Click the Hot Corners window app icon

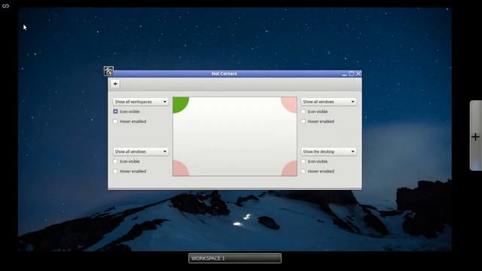point(108,72)
